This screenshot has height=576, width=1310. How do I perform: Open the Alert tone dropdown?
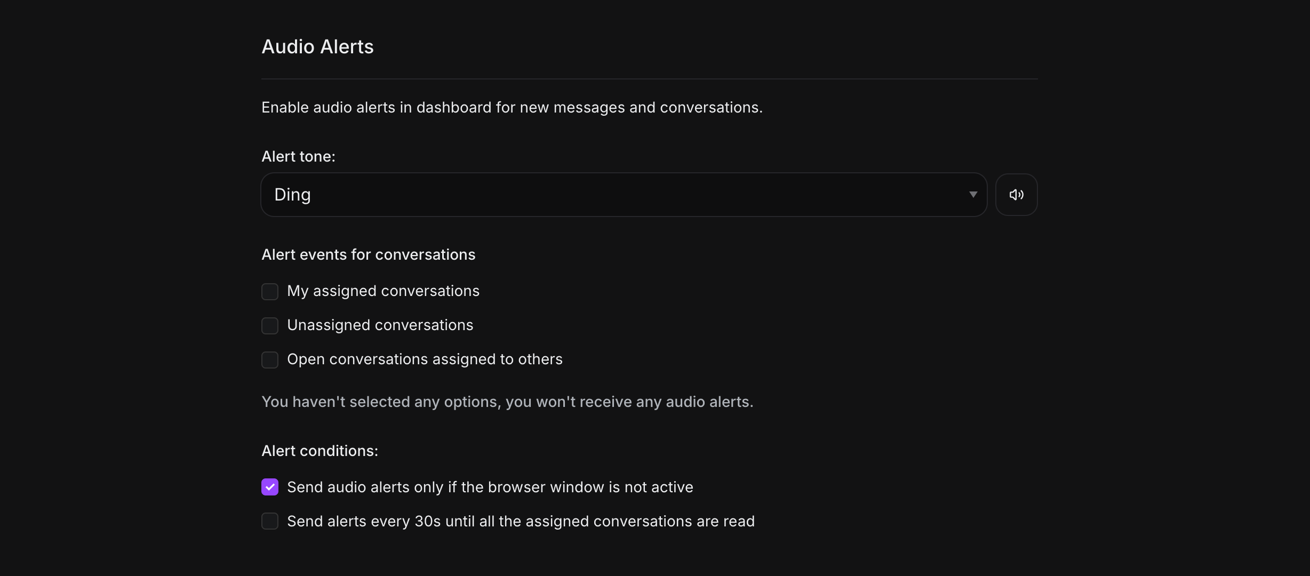[623, 195]
